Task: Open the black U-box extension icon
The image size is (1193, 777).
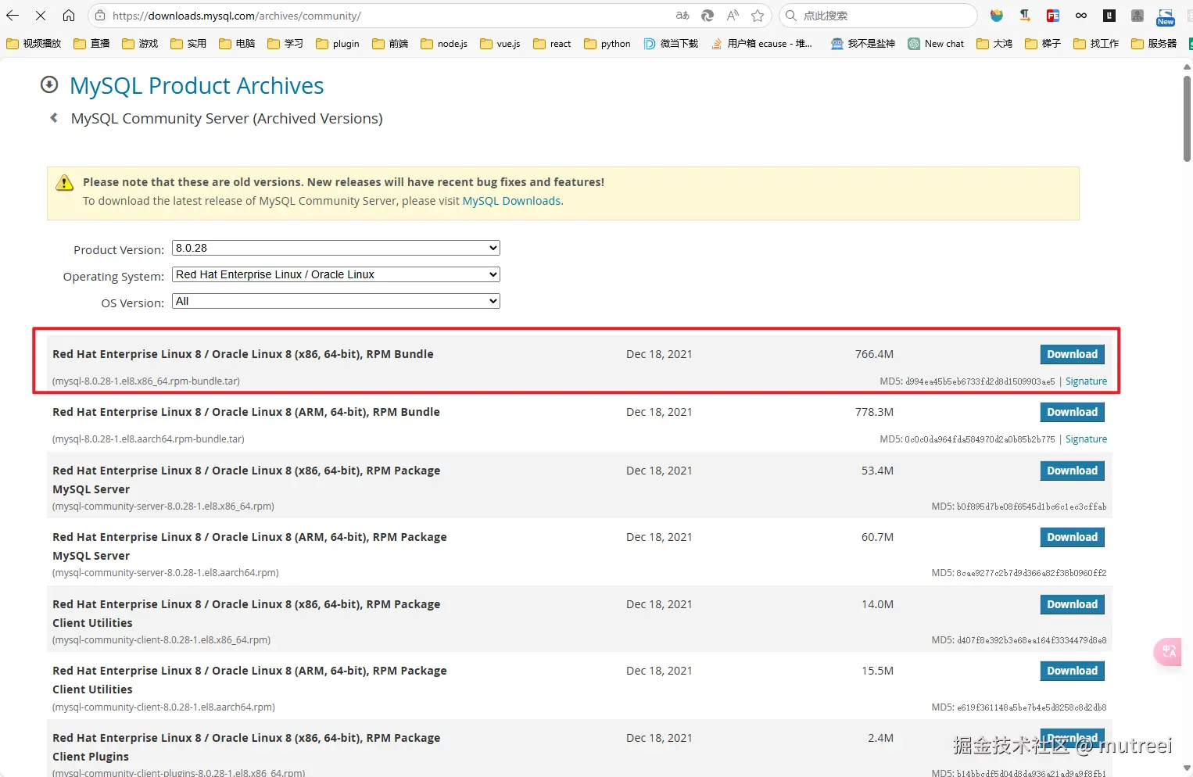Action: (1109, 16)
